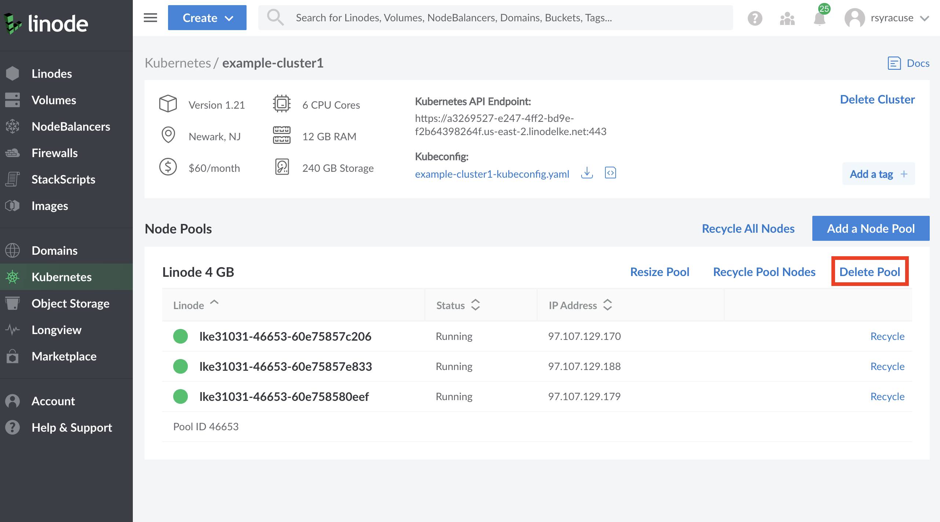View kubeconfig with the code view icon
940x522 pixels.
[x=611, y=173]
